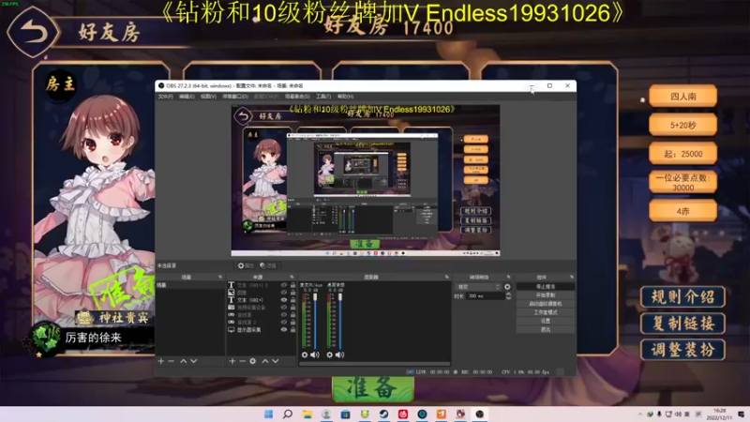Click the game's back arrow icon
This screenshot has height=422, width=750.
(x=33, y=33)
